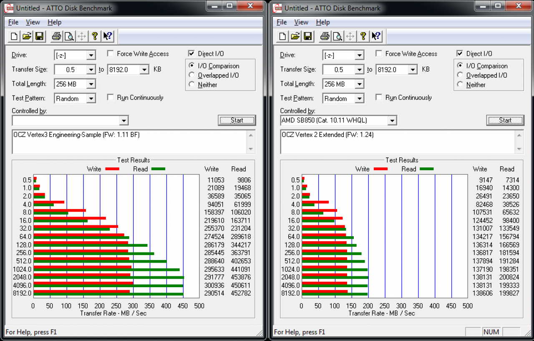Click Save disk icon in left window

click(40, 36)
